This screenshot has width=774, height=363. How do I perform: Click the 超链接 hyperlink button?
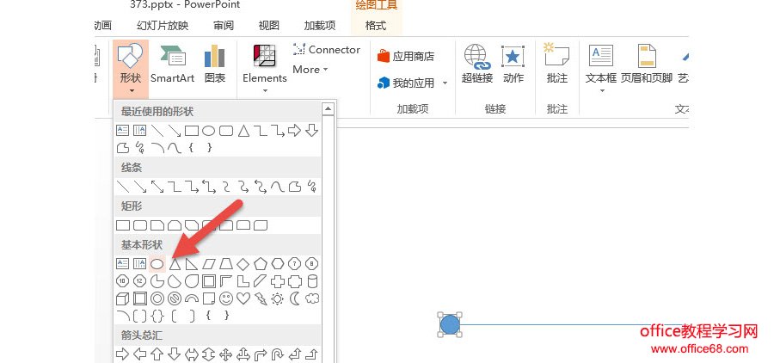click(476, 65)
